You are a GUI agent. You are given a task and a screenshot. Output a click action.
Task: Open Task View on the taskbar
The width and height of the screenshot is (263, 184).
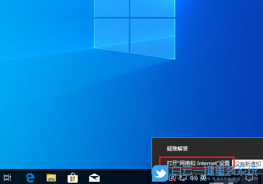7,177
